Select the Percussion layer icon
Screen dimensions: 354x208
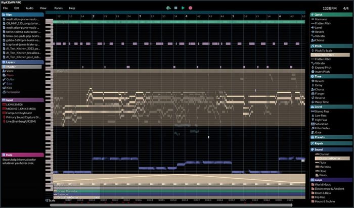tap(4, 92)
